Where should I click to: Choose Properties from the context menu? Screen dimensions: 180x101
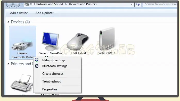click(58, 89)
